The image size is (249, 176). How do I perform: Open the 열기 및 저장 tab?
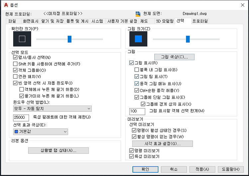52,21
